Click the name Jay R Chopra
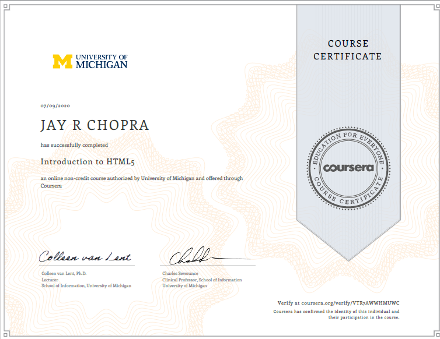Screen dimensions: 440x339 point(95,125)
